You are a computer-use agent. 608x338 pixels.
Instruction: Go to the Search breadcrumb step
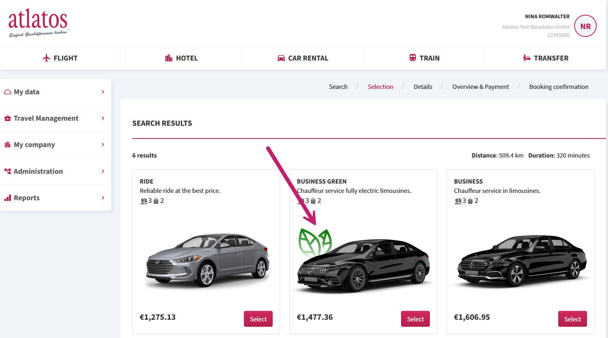pyautogui.click(x=338, y=87)
